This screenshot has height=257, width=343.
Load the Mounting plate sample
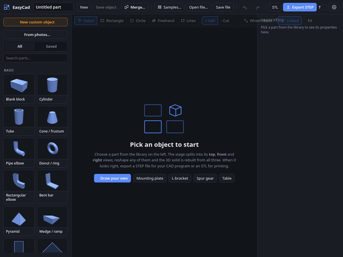[x=150, y=178]
